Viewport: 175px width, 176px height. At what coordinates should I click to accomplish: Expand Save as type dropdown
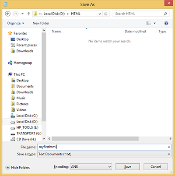click(x=104, y=154)
